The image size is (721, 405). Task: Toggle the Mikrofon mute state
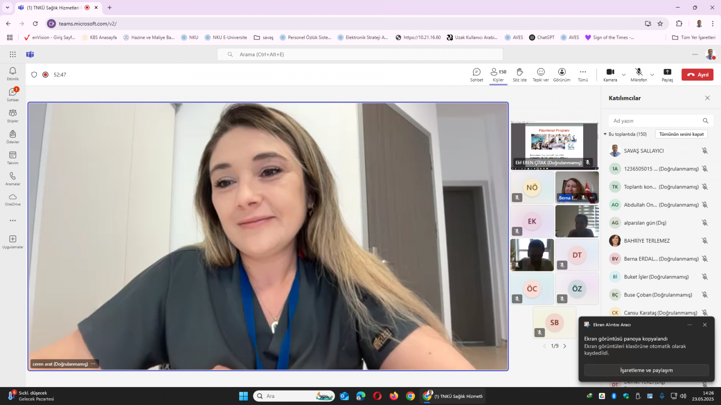coord(639,75)
